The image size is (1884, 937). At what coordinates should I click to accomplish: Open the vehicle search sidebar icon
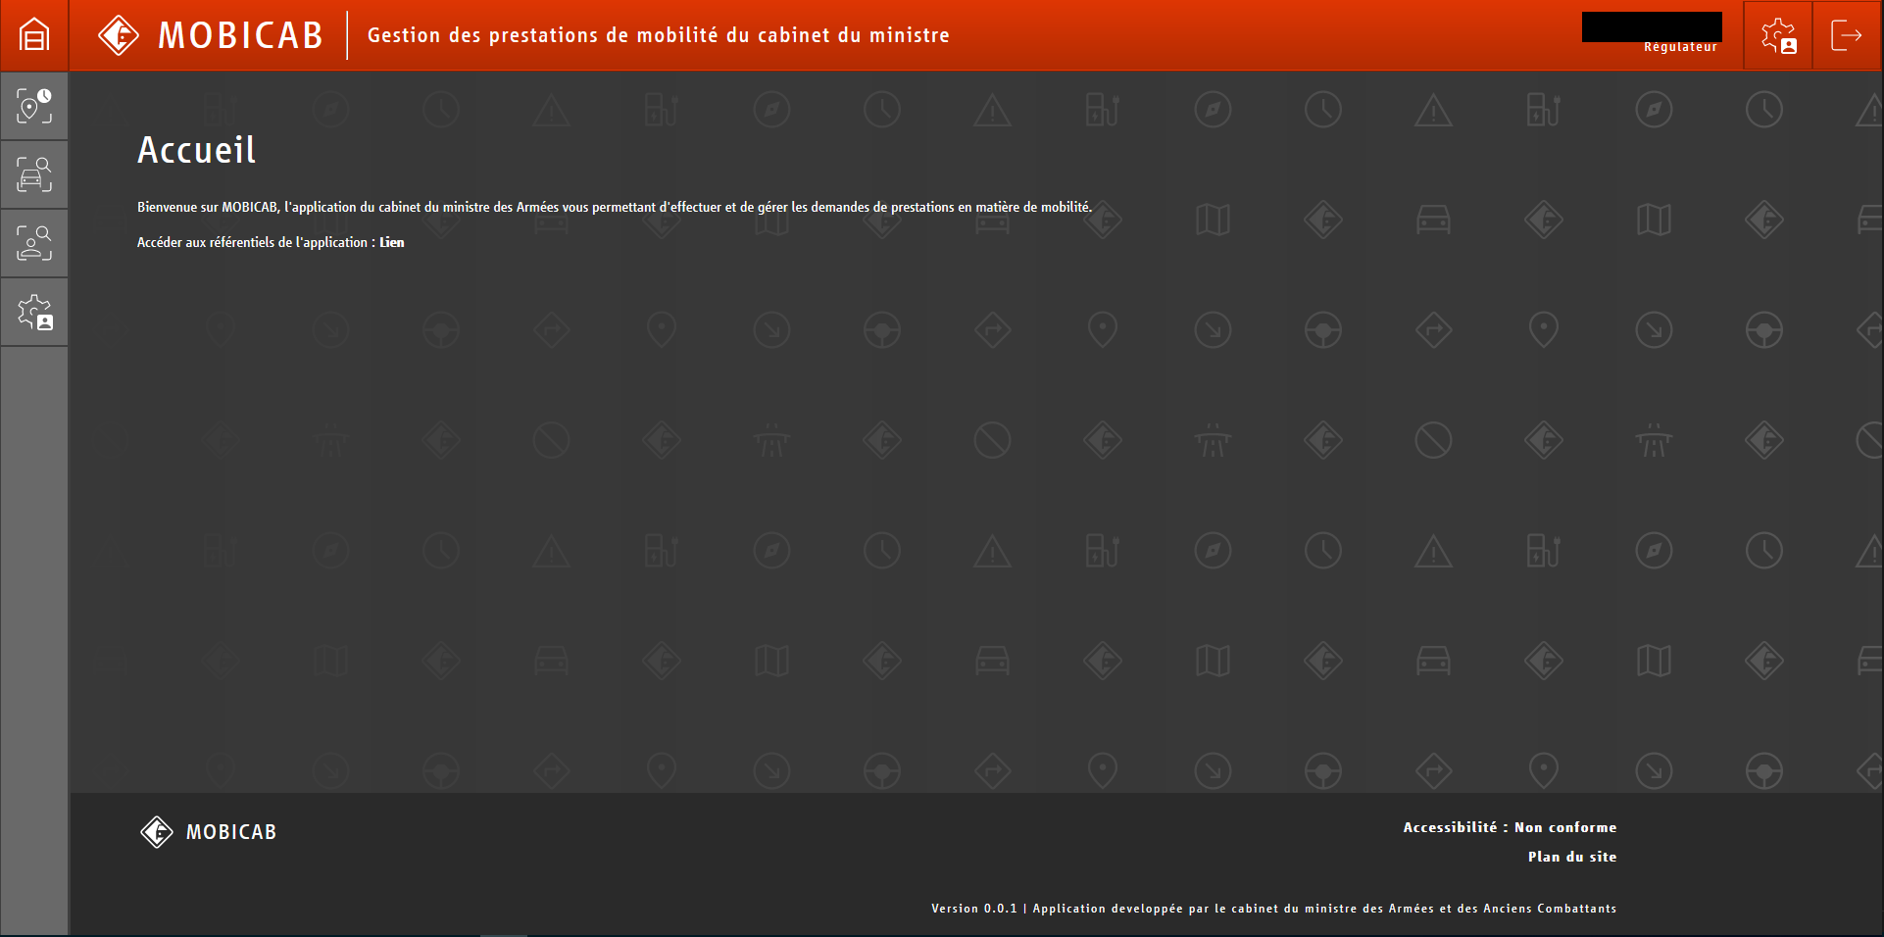[34, 174]
